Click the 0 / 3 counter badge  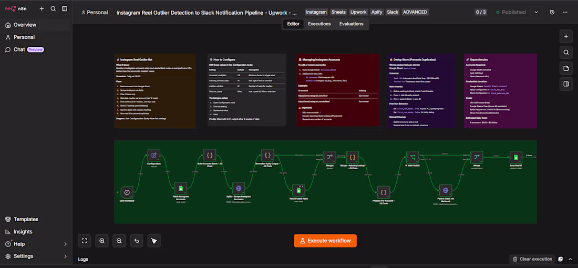point(481,12)
